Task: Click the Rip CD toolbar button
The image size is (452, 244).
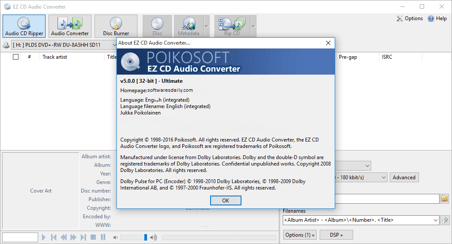Action: point(232,26)
